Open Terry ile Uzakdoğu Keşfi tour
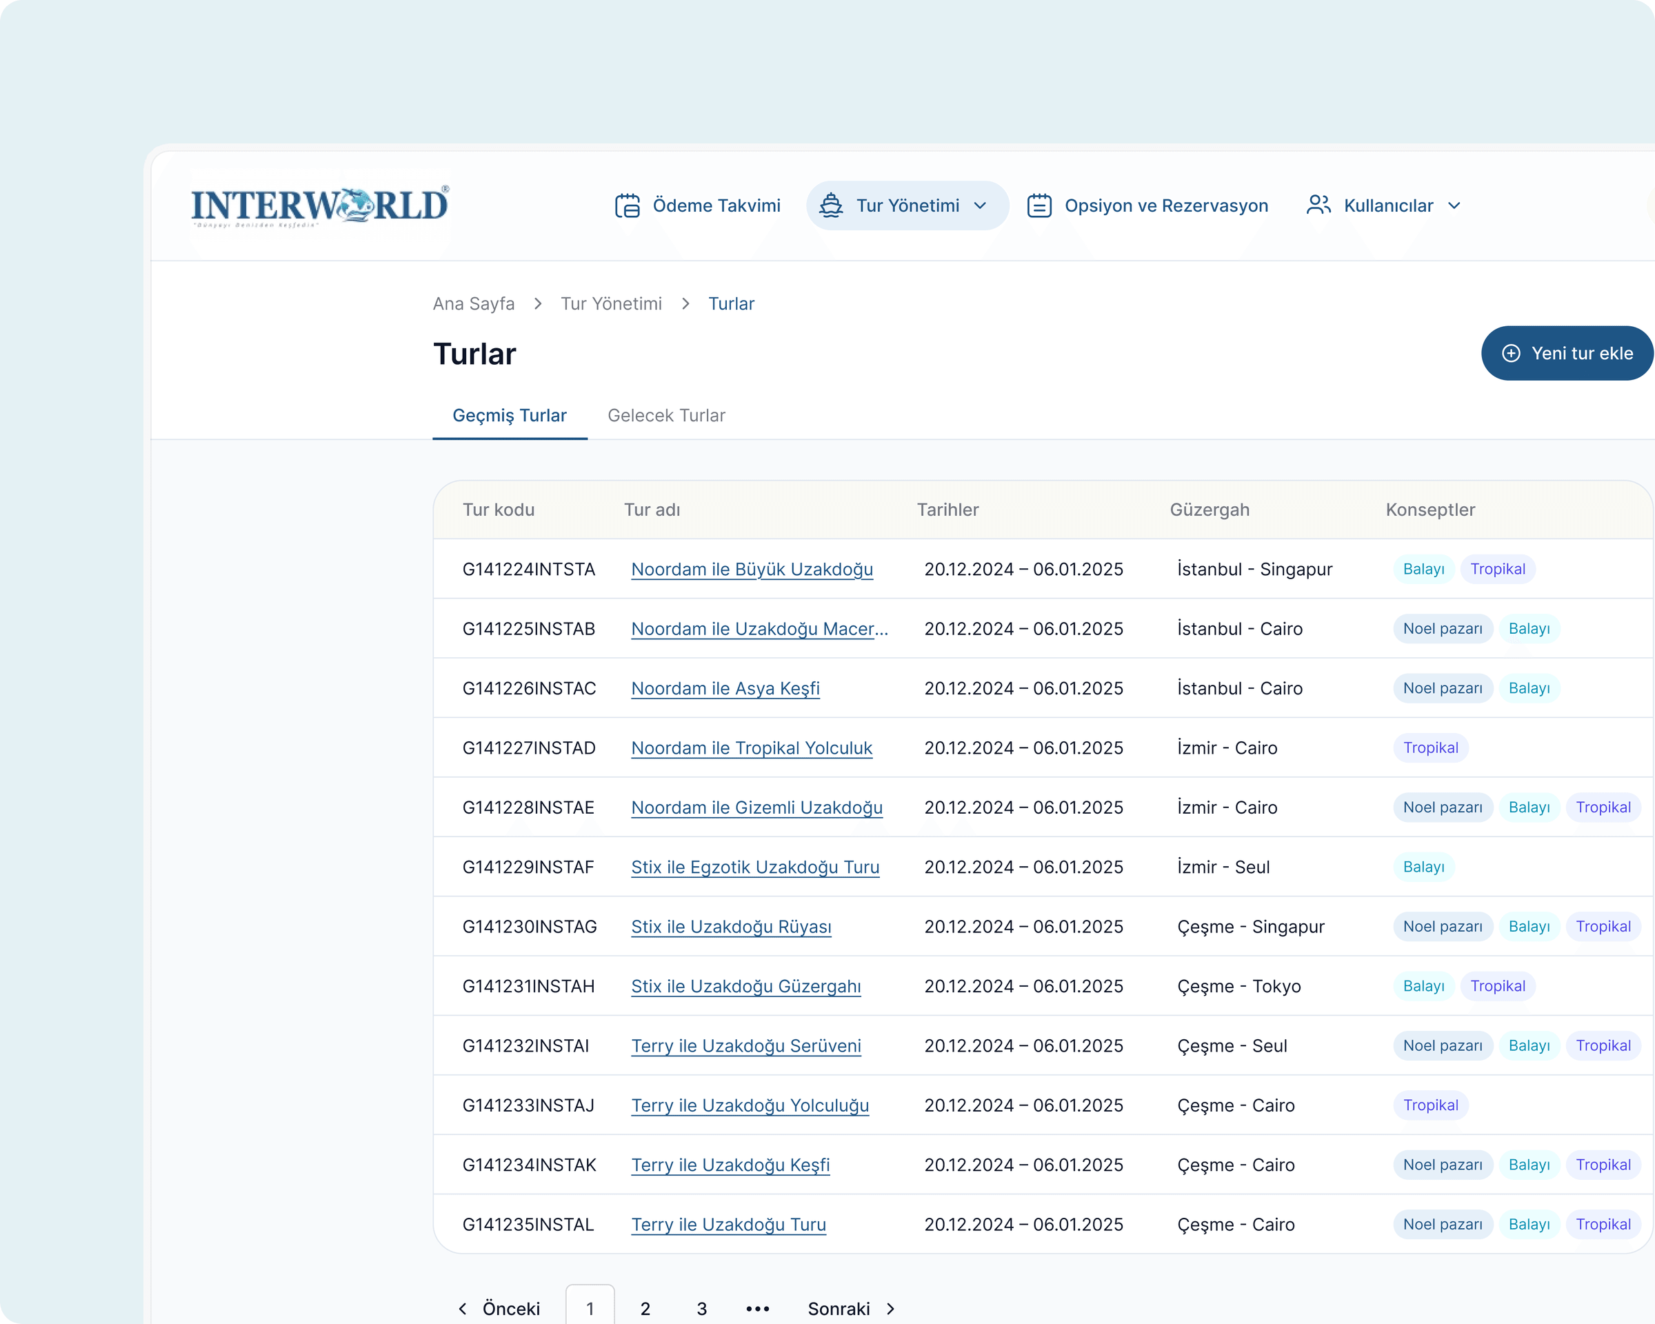Image resolution: width=1655 pixels, height=1324 pixels. (730, 1165)
